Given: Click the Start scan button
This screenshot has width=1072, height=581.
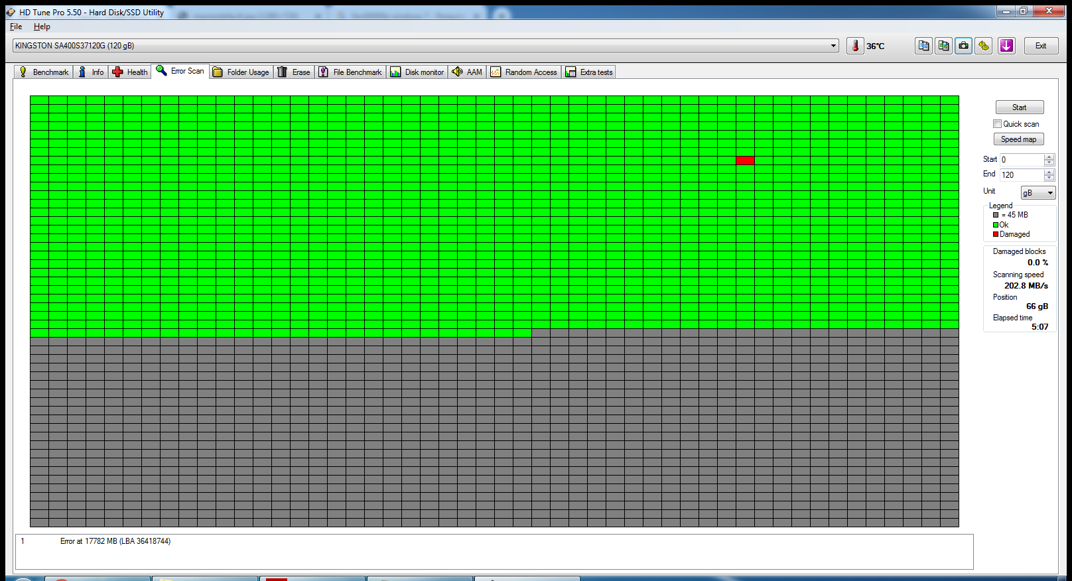Looking at the screenshot, I should click(1020, 107).
